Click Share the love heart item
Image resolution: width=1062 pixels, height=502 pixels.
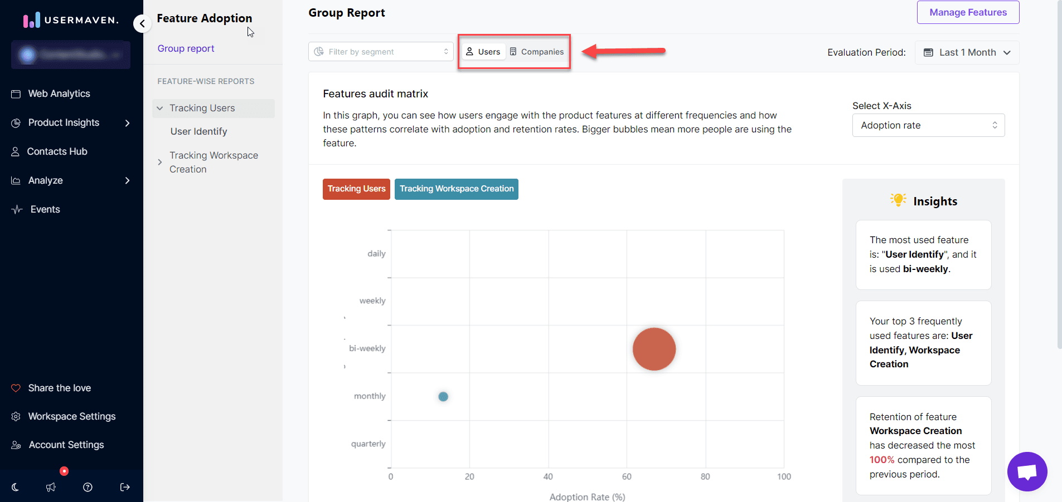coord(59,388)
